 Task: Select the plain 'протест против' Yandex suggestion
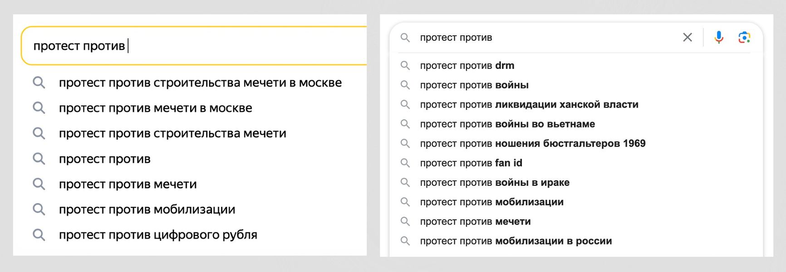(x=104, y=159)
